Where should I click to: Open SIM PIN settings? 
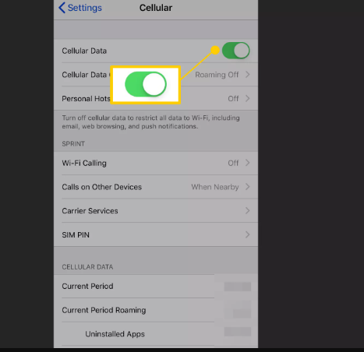[156, 234]
